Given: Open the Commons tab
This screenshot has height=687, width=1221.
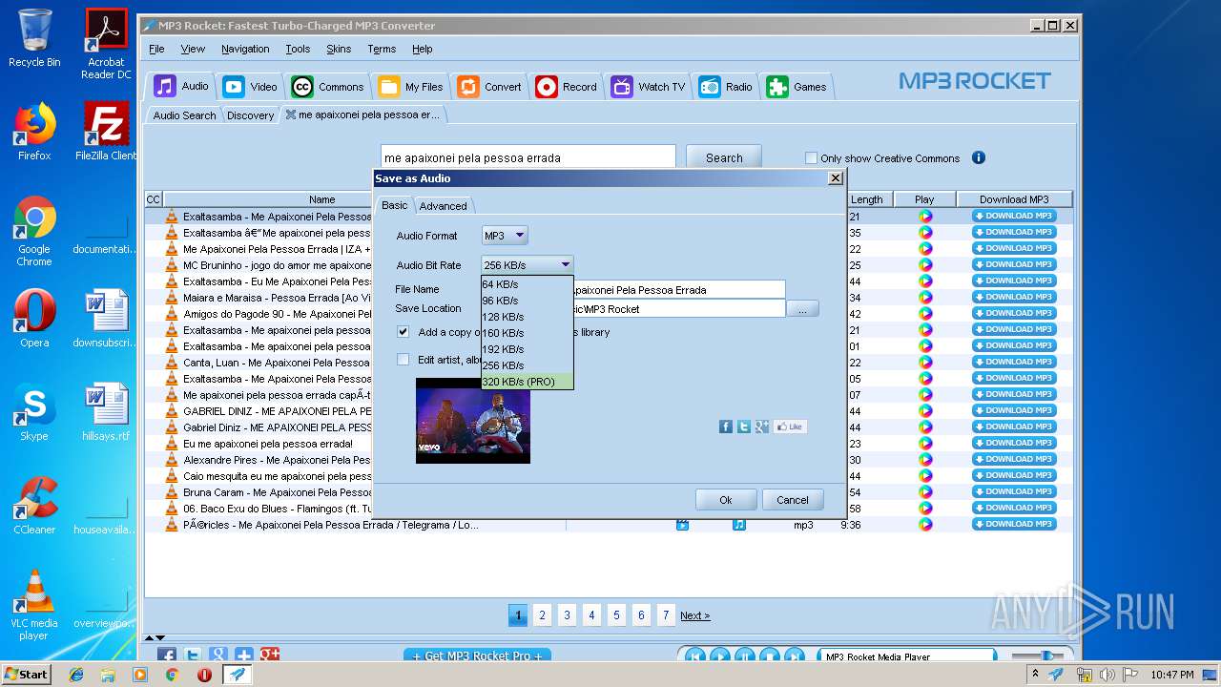Looking at the screenshot, I should 327,87.
